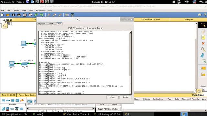Open the View menu
Image resolution: width=207 pixels, height=116 pixels.
[24, 10]
